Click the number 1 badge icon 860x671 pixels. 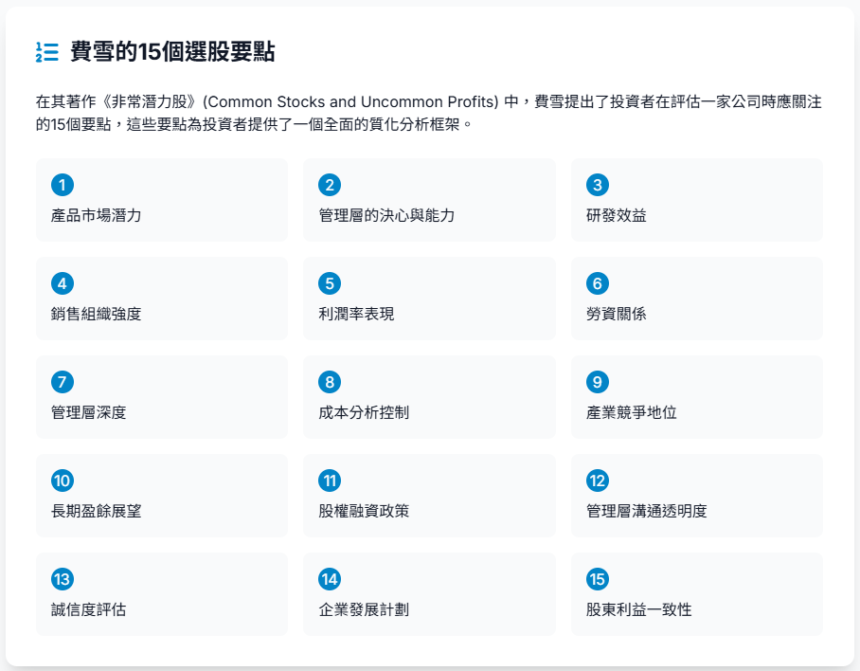click(x=63, y=185)
